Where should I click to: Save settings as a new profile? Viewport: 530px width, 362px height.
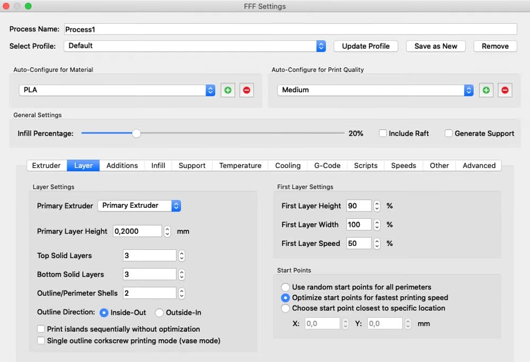click(436, 46)
